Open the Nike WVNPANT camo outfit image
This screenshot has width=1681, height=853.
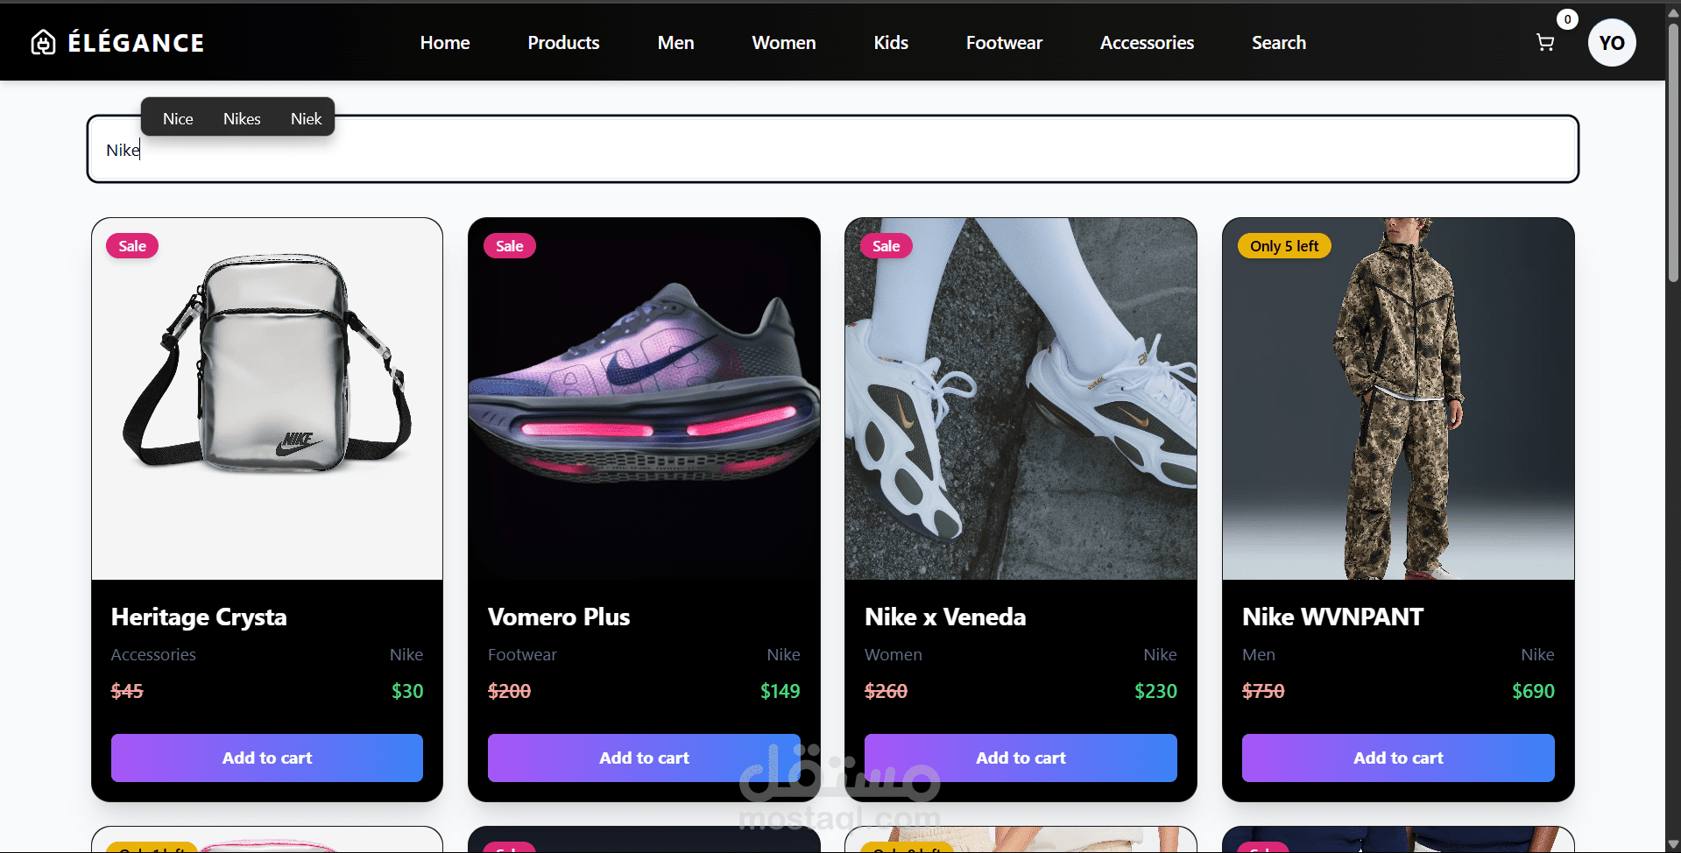point(1398,398)
